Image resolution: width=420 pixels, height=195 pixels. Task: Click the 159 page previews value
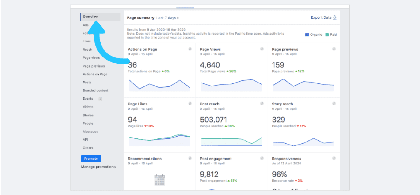[278, 65]
